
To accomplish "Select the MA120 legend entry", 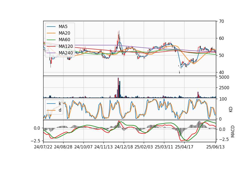I will [66, 46].
